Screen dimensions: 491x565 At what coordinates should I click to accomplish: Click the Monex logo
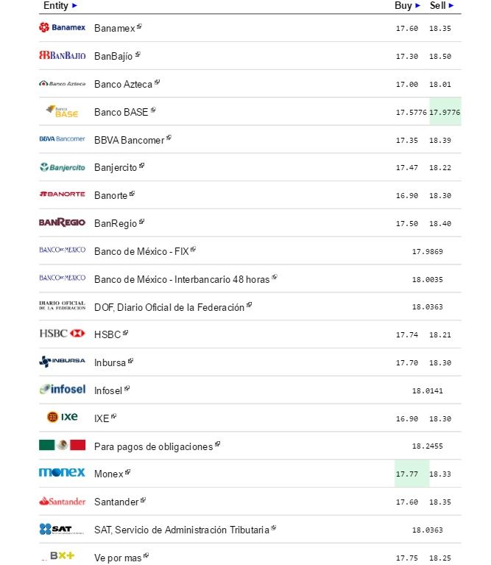62,473
